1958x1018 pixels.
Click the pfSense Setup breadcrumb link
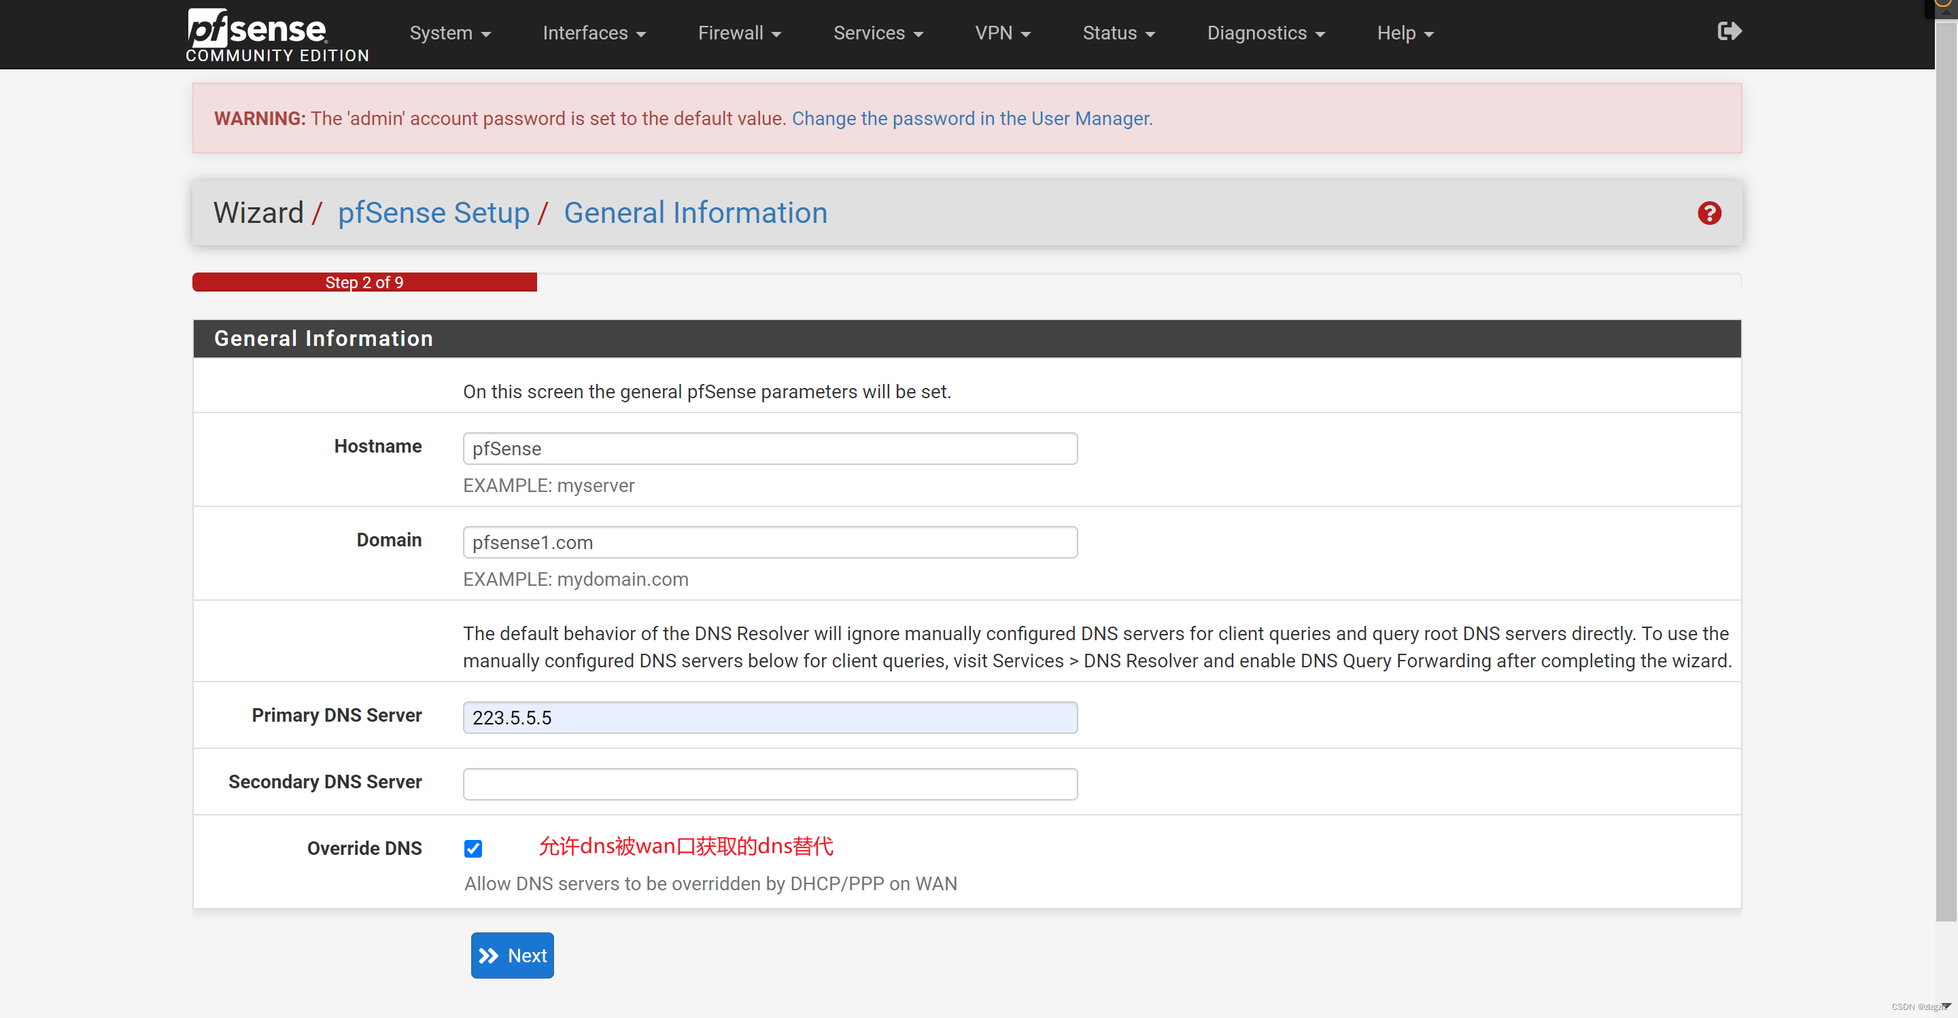[x=433, y=213]
